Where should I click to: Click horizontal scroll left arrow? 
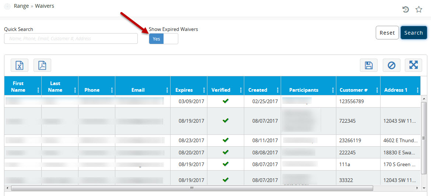7,188
